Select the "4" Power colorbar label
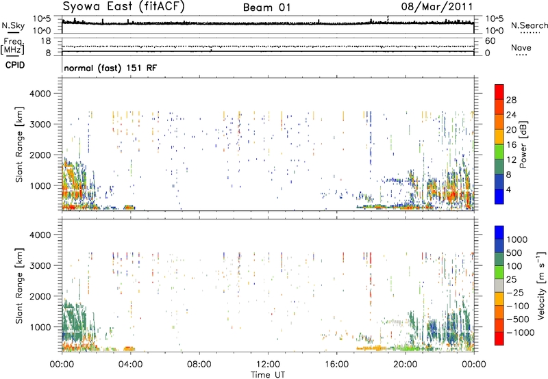This screenshot has height=379, width=548. coord(508,189)
